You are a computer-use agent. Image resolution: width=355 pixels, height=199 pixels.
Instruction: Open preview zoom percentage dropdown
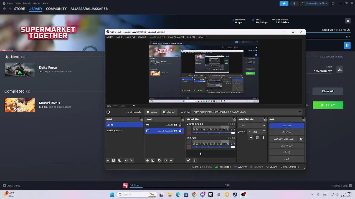tap(133, 106)
